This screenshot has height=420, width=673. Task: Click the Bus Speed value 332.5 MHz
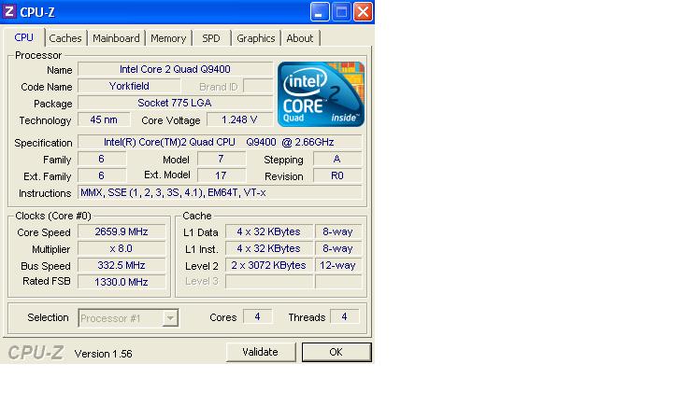[122, 265]
